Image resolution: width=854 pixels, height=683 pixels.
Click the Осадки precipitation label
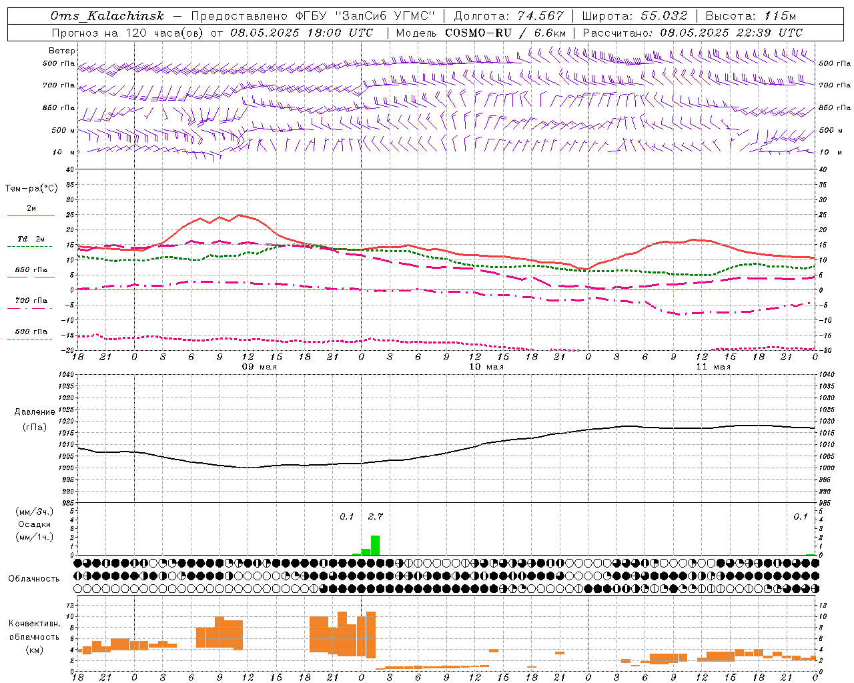34,524
